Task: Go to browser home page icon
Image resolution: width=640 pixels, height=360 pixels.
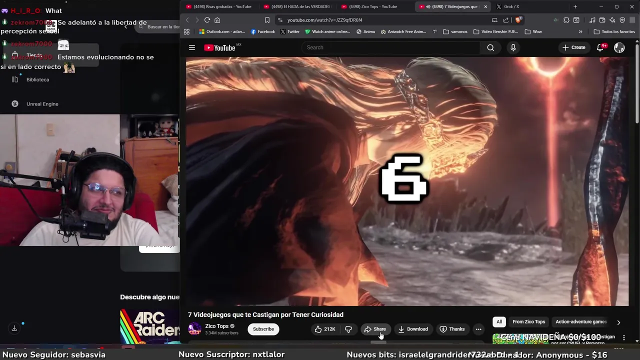Action: (x=217, y=20)
